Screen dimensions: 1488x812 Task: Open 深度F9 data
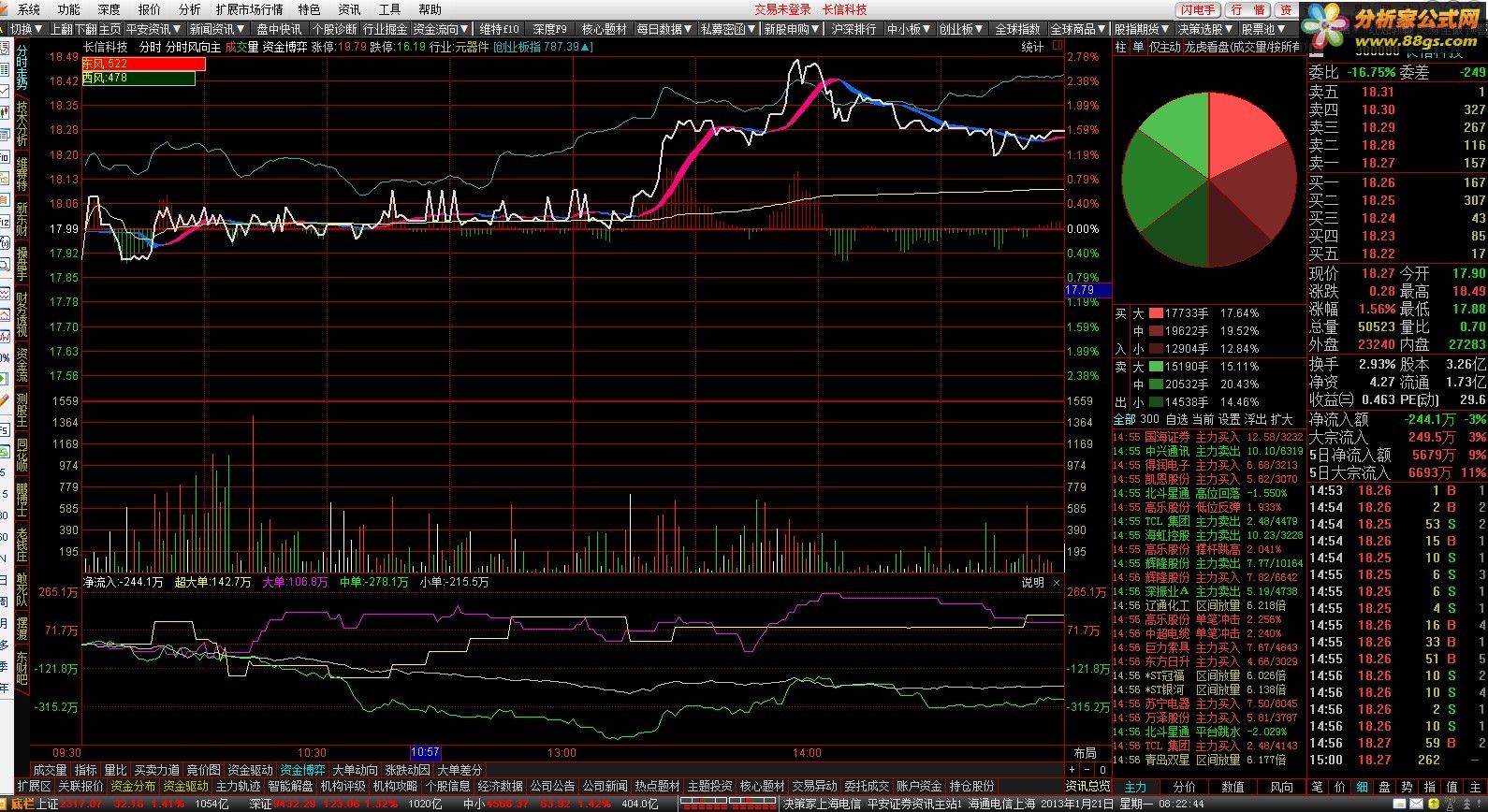550,29
